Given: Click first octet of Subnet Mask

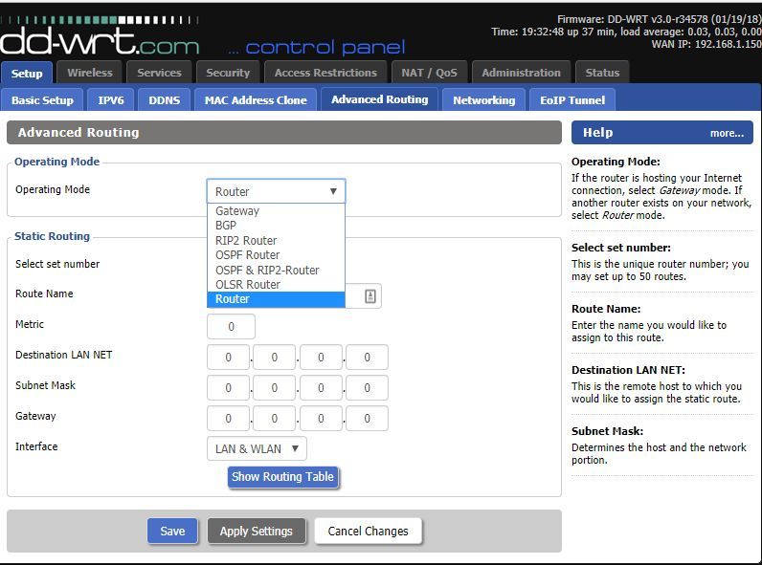Looking at the screenshot, I should (x=229, y=388).
